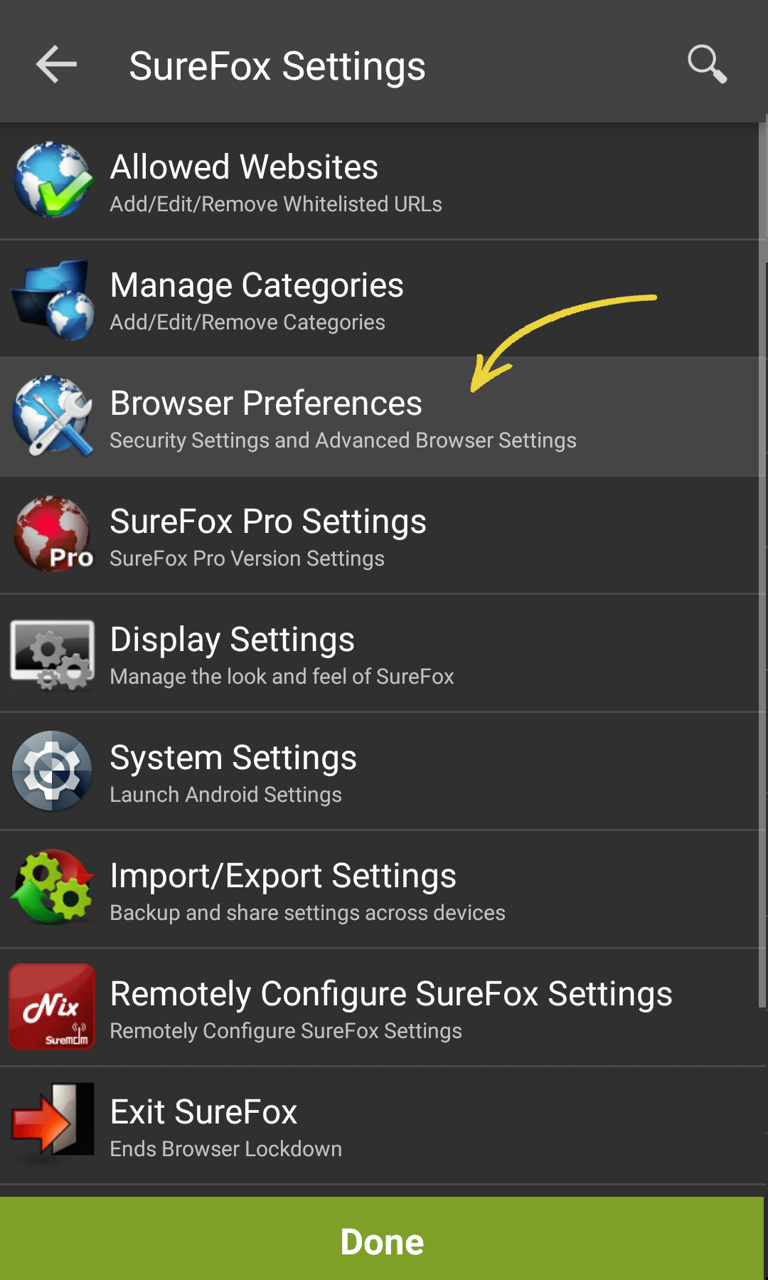Tap the red Nix SureMDM icon

52,1007
